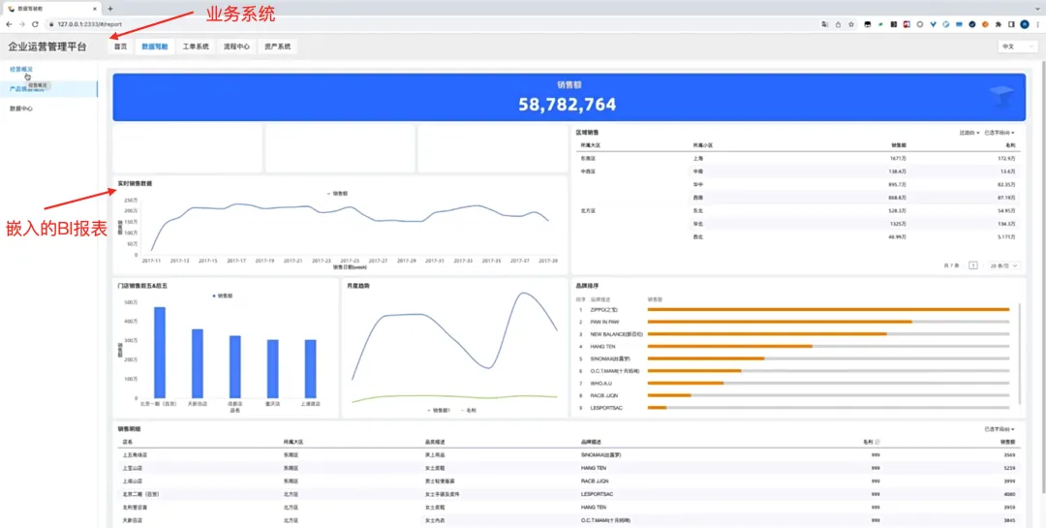Open 数据中心 in the left sidebar
Image resolution: width=1046 pixels, height=528 pixels.
tap(20, 109)
